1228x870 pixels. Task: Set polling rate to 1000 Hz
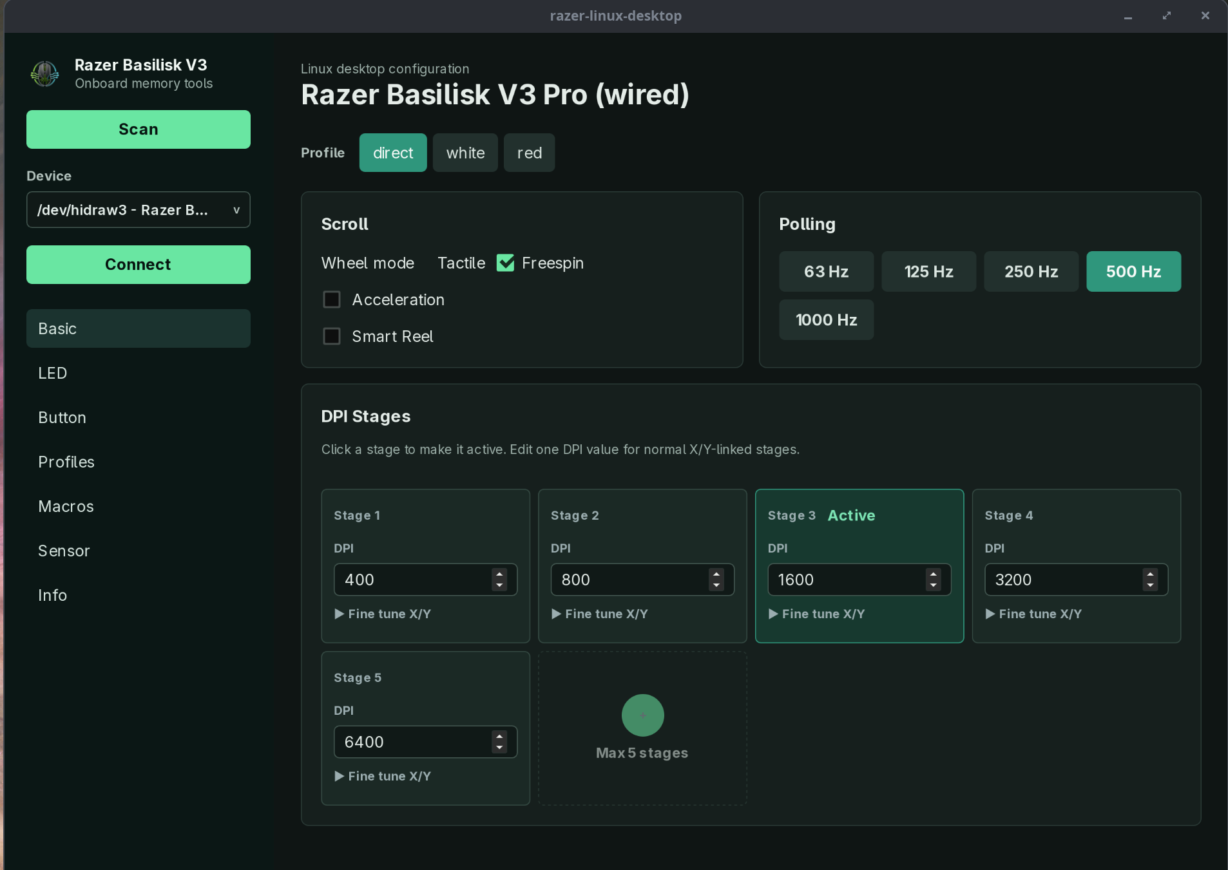827,320
